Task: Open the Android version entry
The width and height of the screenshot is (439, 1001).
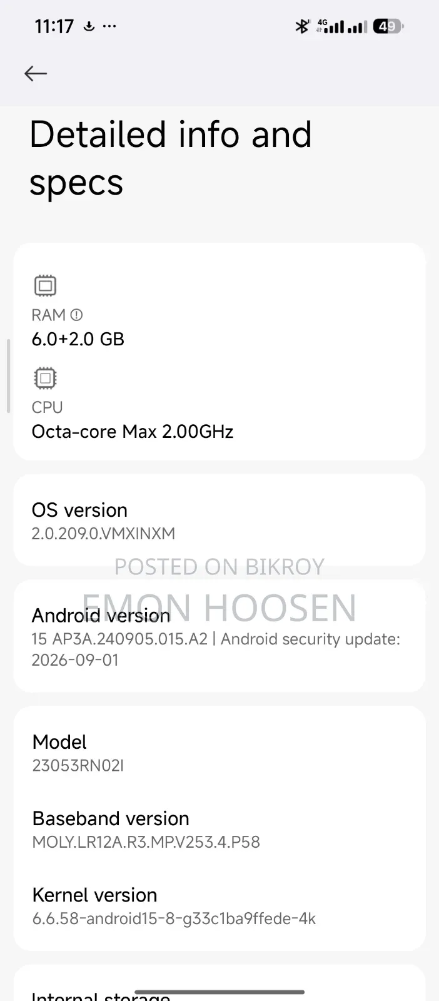Action: click(219, 636)
